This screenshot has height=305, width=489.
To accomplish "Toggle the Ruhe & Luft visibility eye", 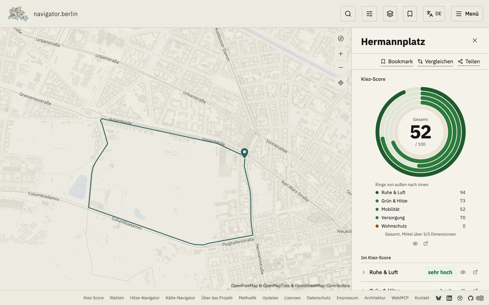I will 463,272.
